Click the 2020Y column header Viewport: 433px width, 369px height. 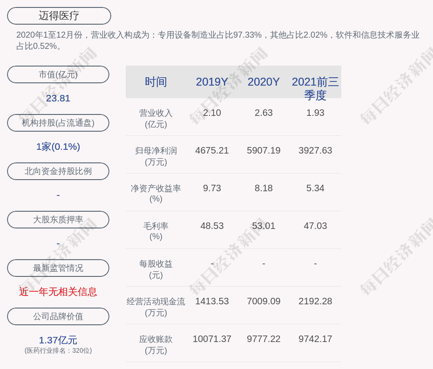pyautogui.click(x=264, y=82)
